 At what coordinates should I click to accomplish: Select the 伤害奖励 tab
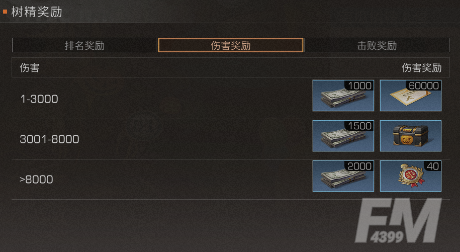[231, 45]
